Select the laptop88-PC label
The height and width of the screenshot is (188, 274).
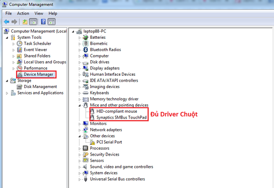point(95,31)
